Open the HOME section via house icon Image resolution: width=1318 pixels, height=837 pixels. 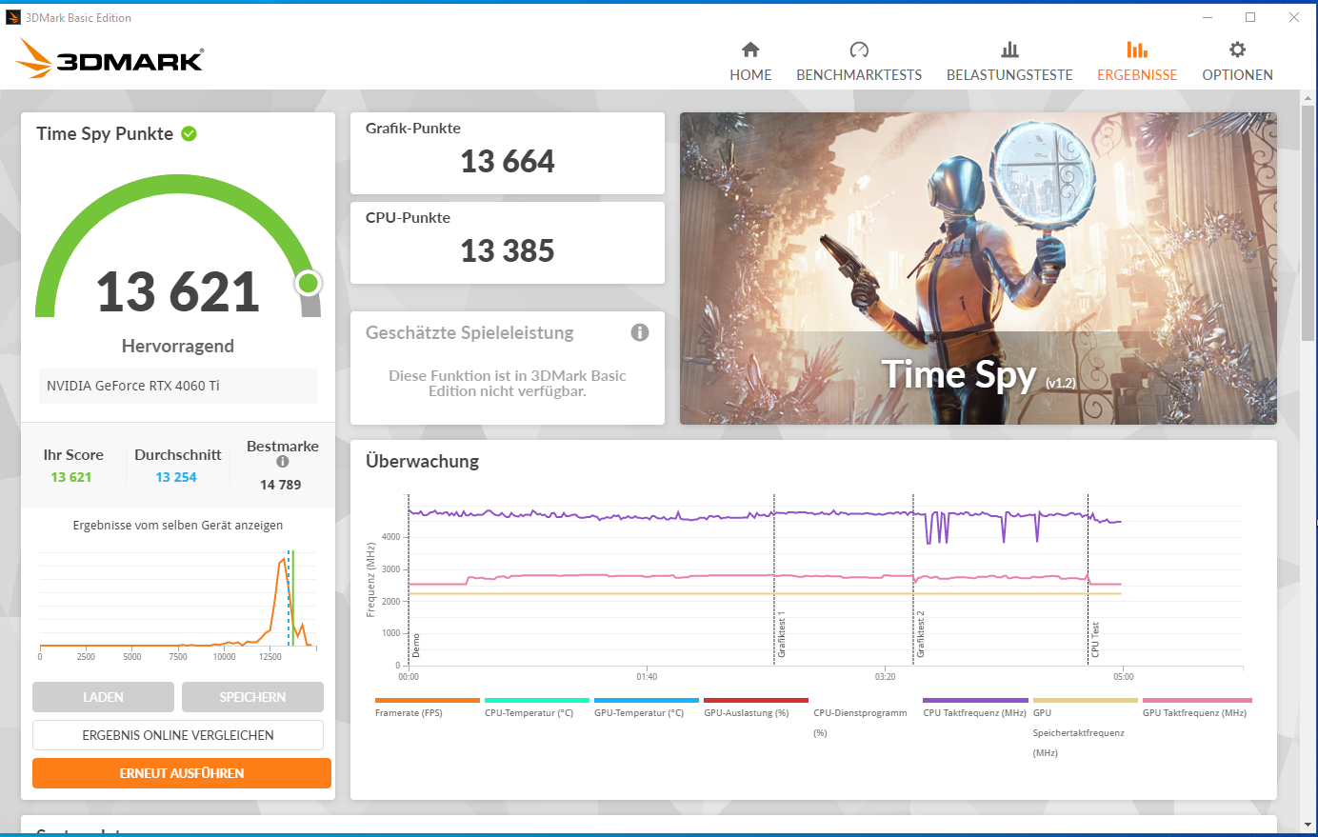pyautogui.click(x=750, y=50)
